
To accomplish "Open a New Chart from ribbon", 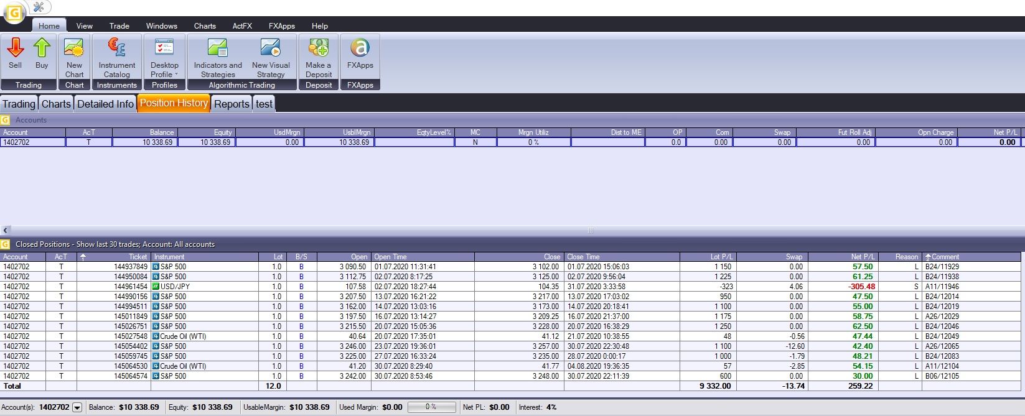I will (74, 57).
